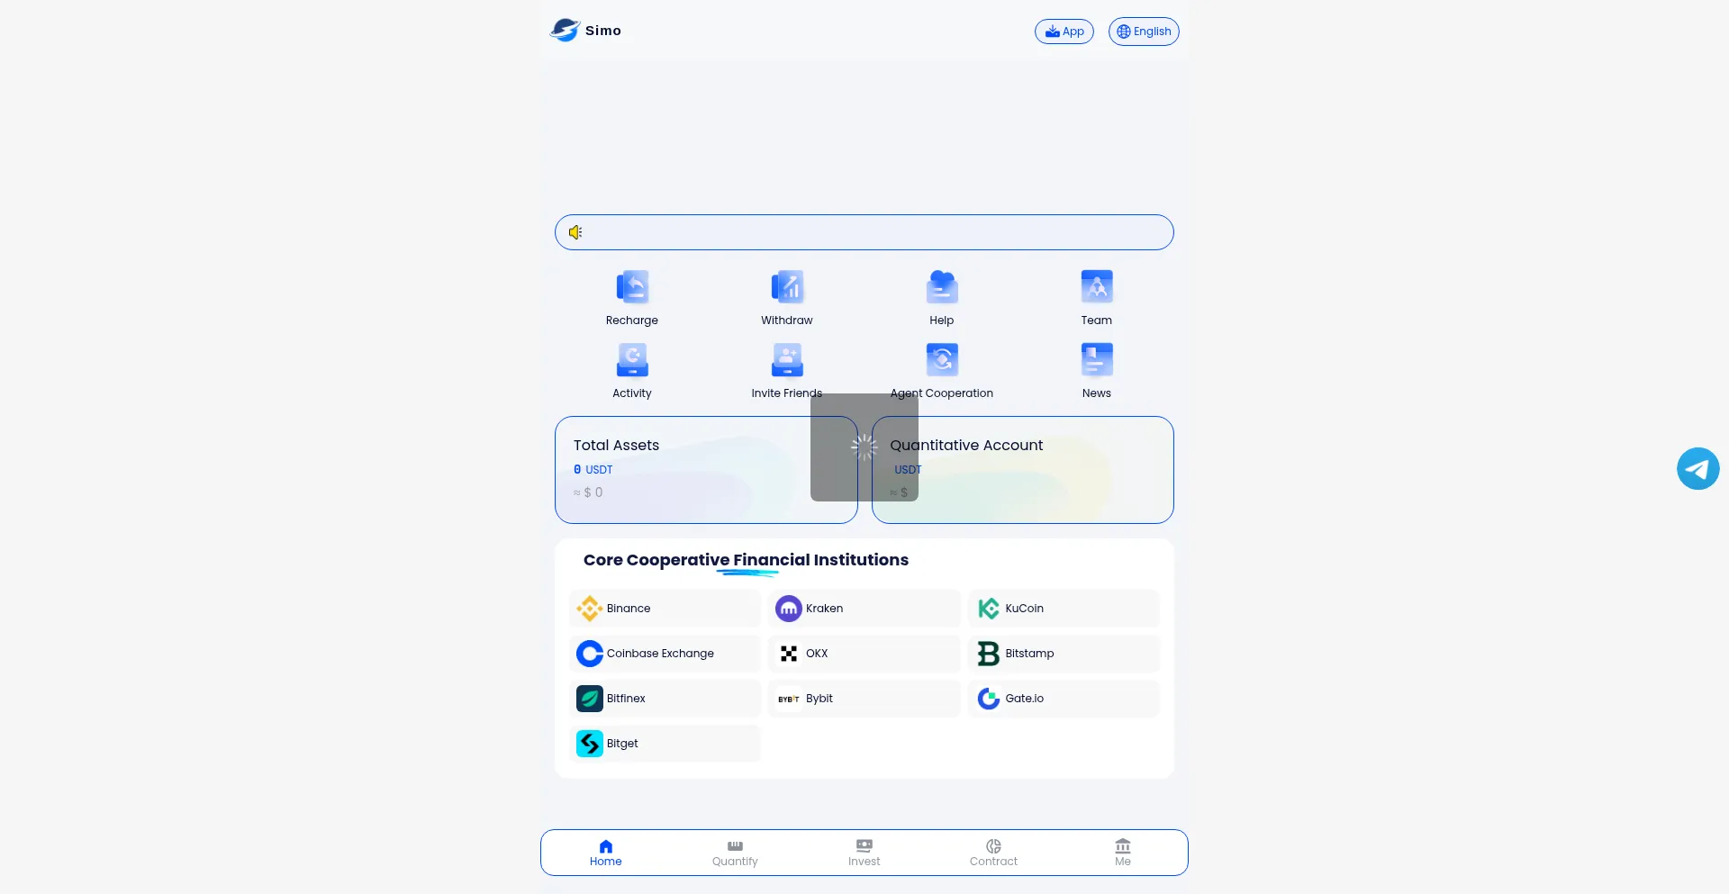Click the App download button
The width and height of the screenshot is (1729, 894).
coord(1064,32)
